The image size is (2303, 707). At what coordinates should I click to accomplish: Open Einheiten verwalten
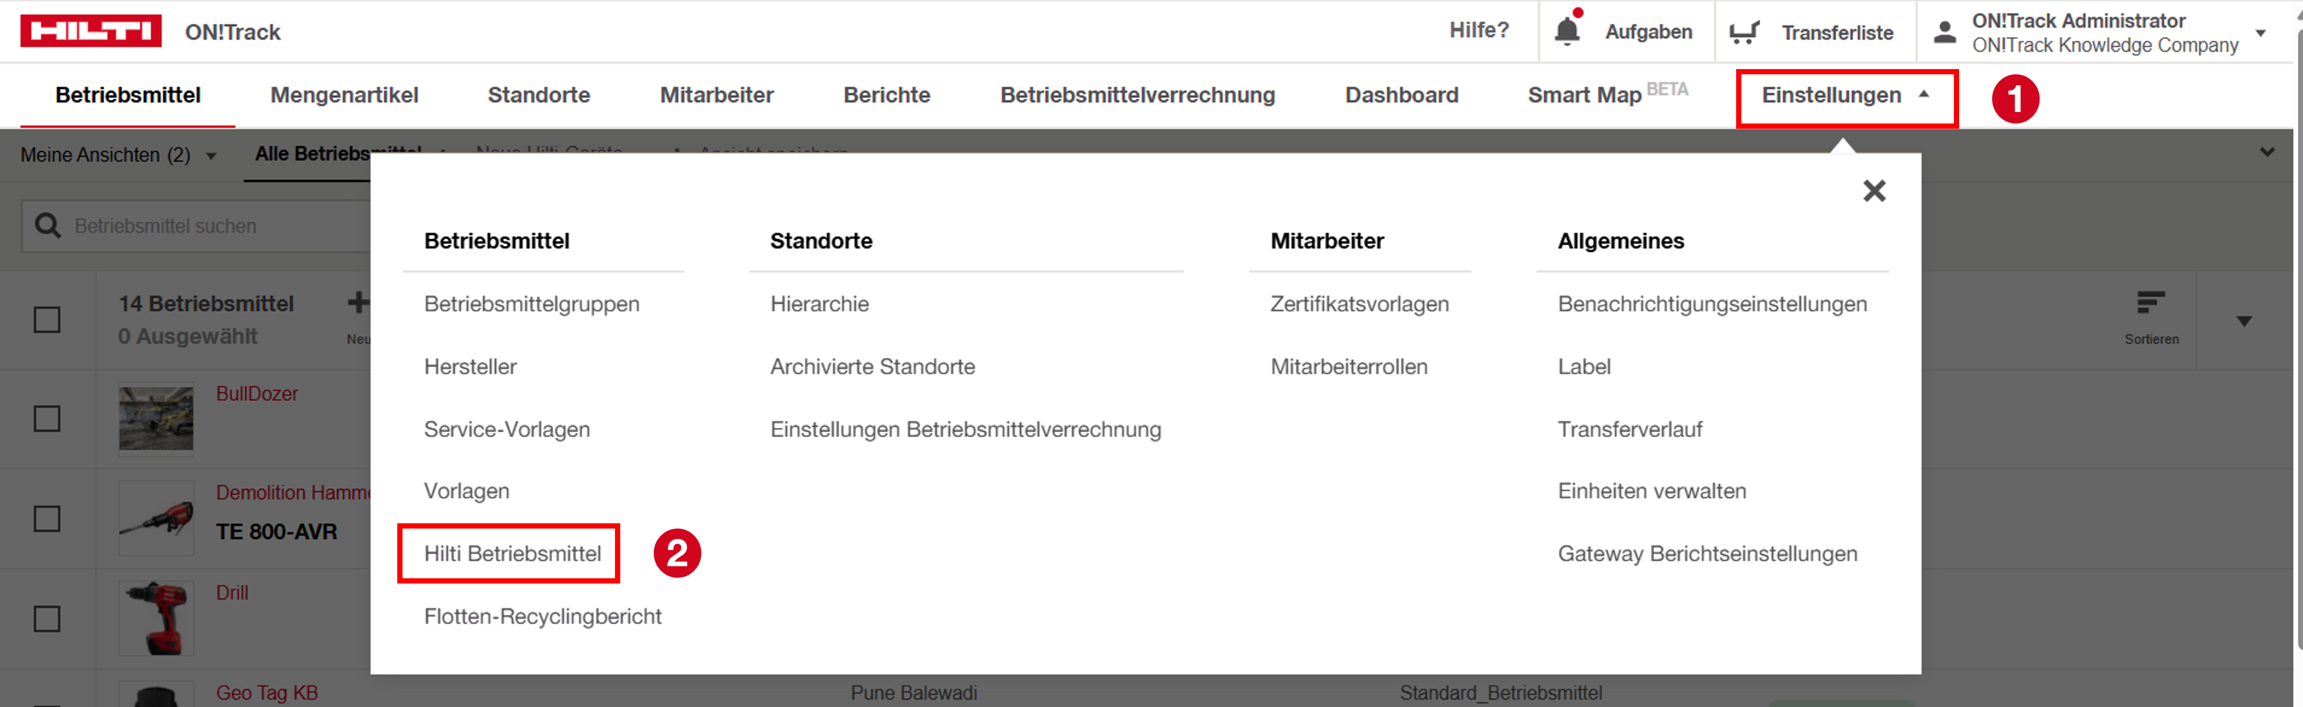pos(1651,491)
